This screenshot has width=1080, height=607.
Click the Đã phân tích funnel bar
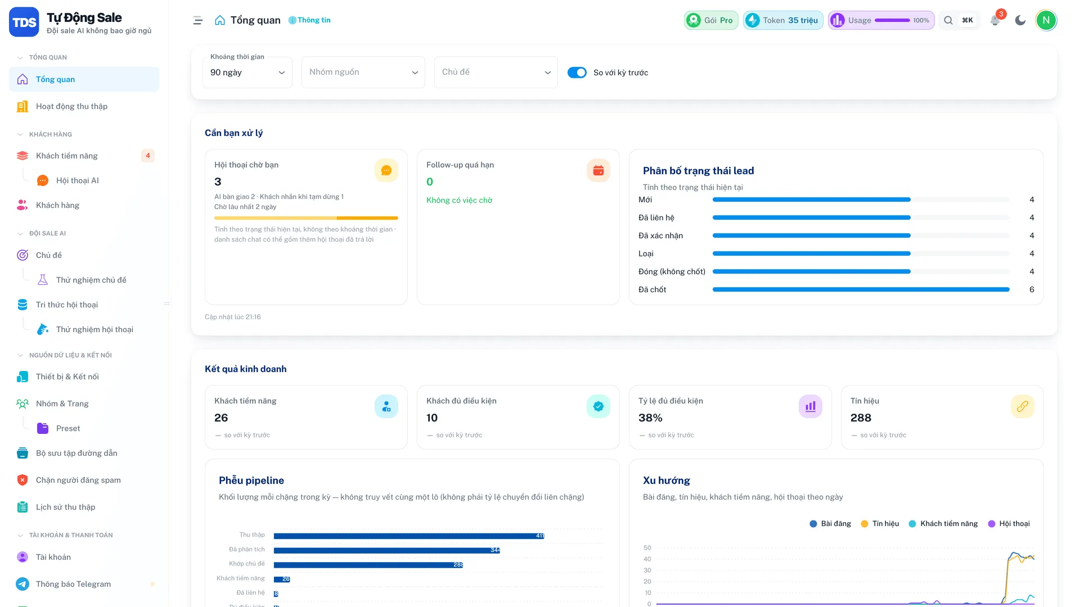click(x=387, y=550)
